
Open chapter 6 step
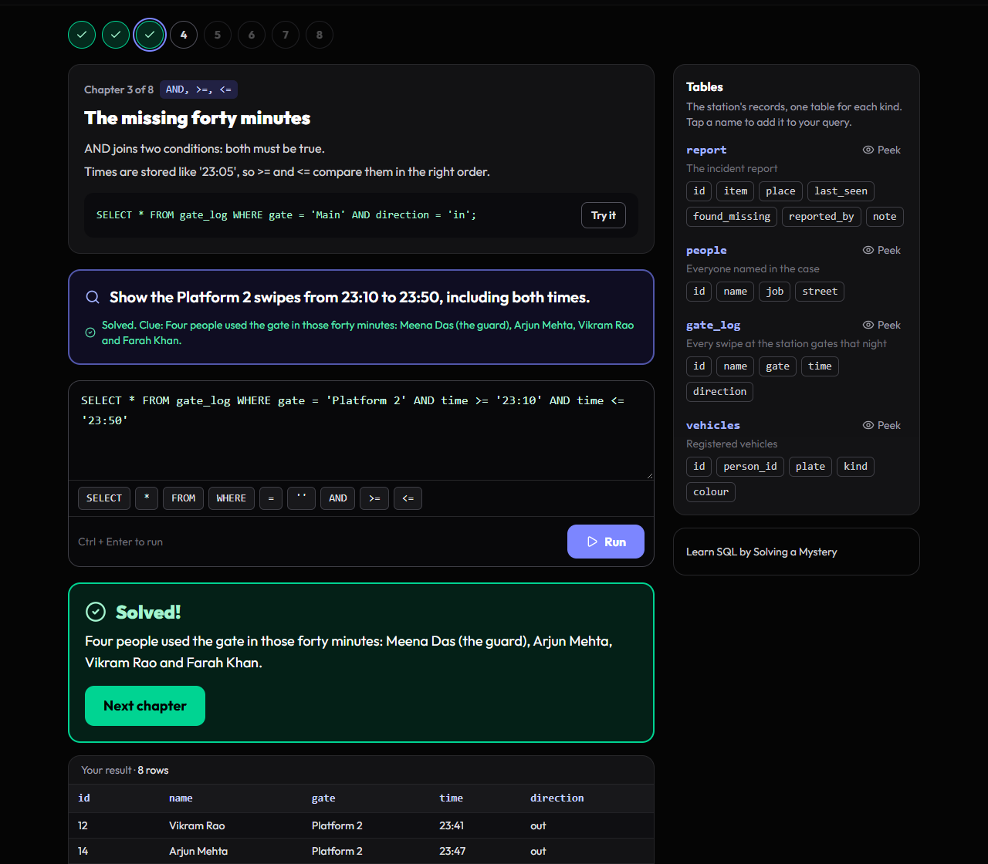tap(252, 35)
